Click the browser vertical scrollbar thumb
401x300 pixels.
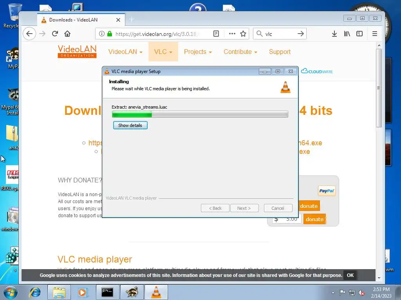tap(379, 87)
